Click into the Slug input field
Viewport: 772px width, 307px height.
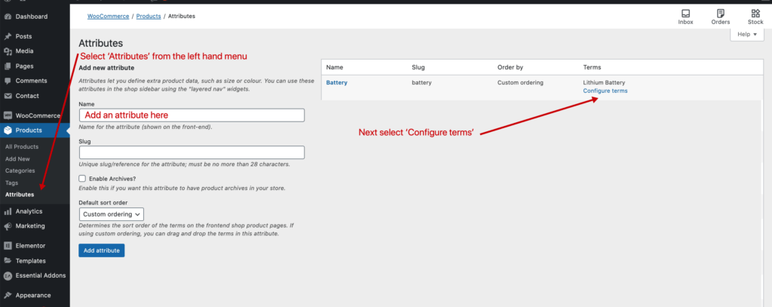191,152
